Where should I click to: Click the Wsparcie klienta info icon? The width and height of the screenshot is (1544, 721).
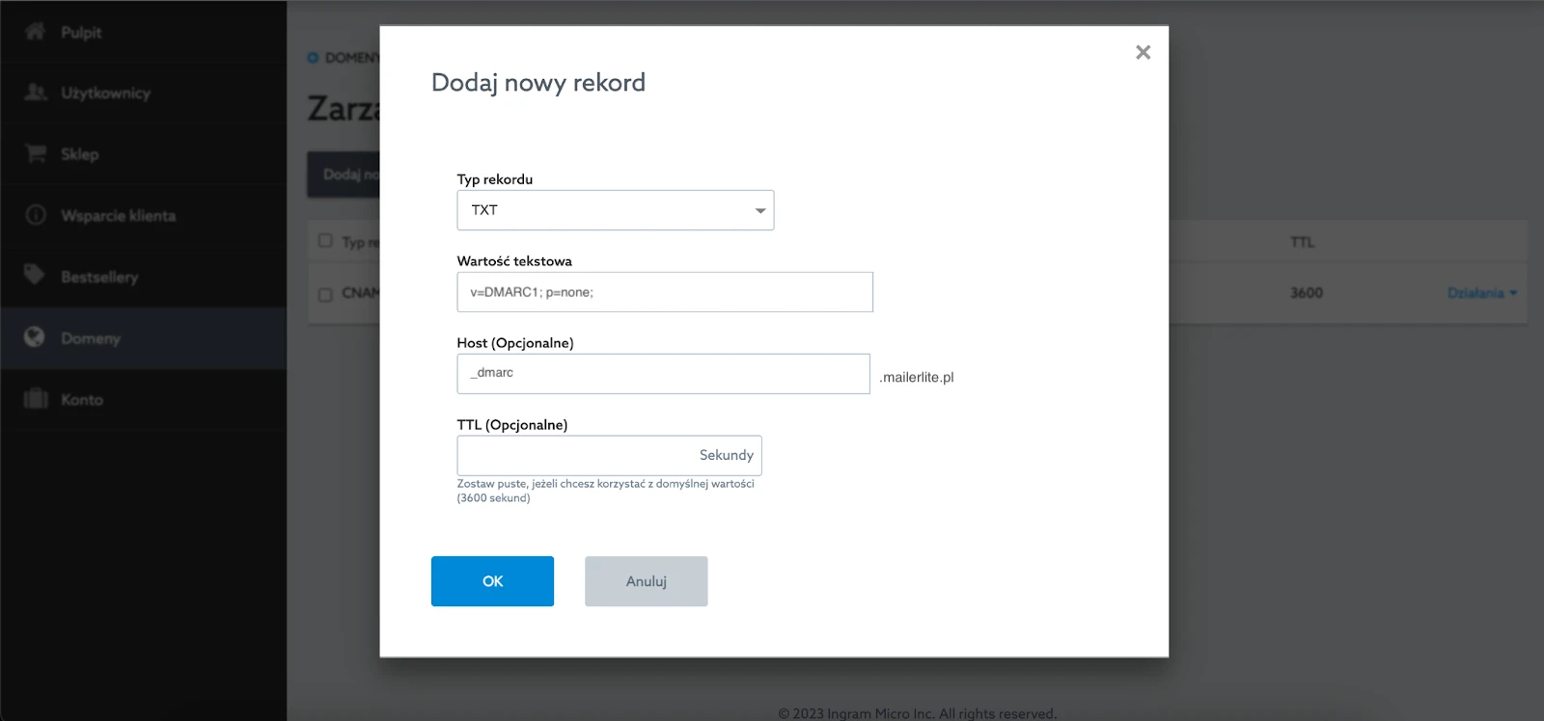35,215
